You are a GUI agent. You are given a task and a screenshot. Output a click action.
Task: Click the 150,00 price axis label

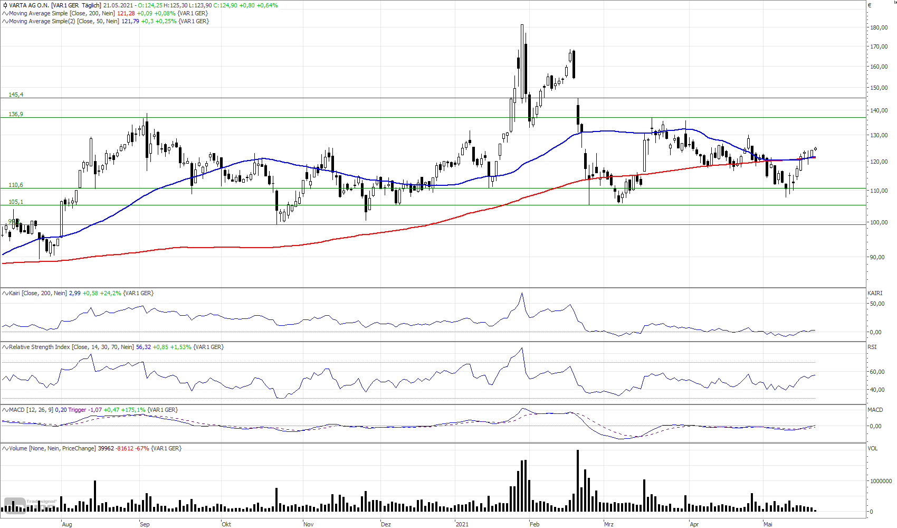(x=879, y=88)
